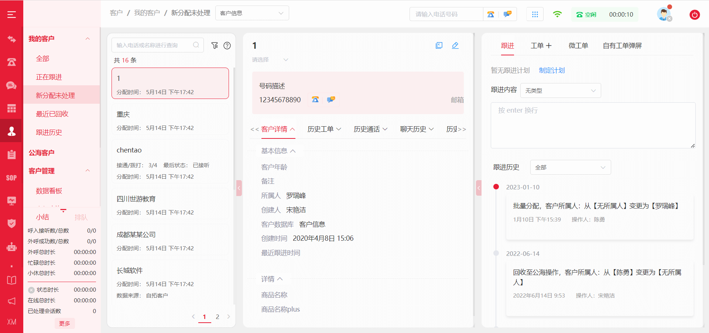Click the edit pencil icon for customer
709x333 pixels.
click(455, 45)
